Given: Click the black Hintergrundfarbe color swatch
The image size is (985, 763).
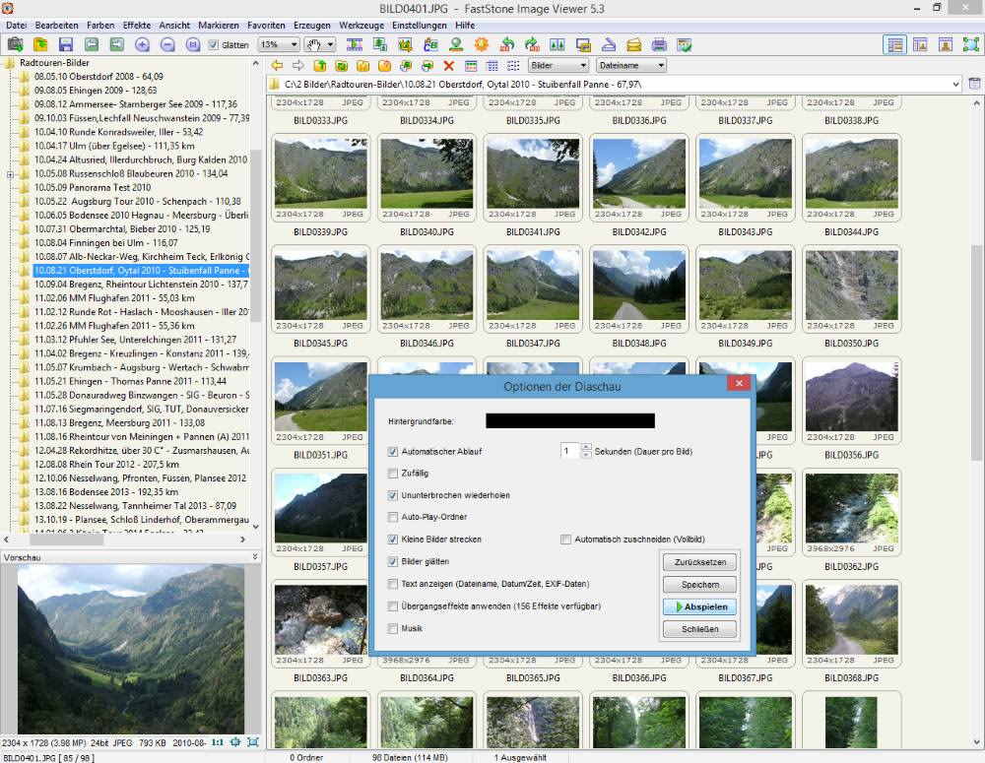Looking at the screenshot, I should [569, 421].
